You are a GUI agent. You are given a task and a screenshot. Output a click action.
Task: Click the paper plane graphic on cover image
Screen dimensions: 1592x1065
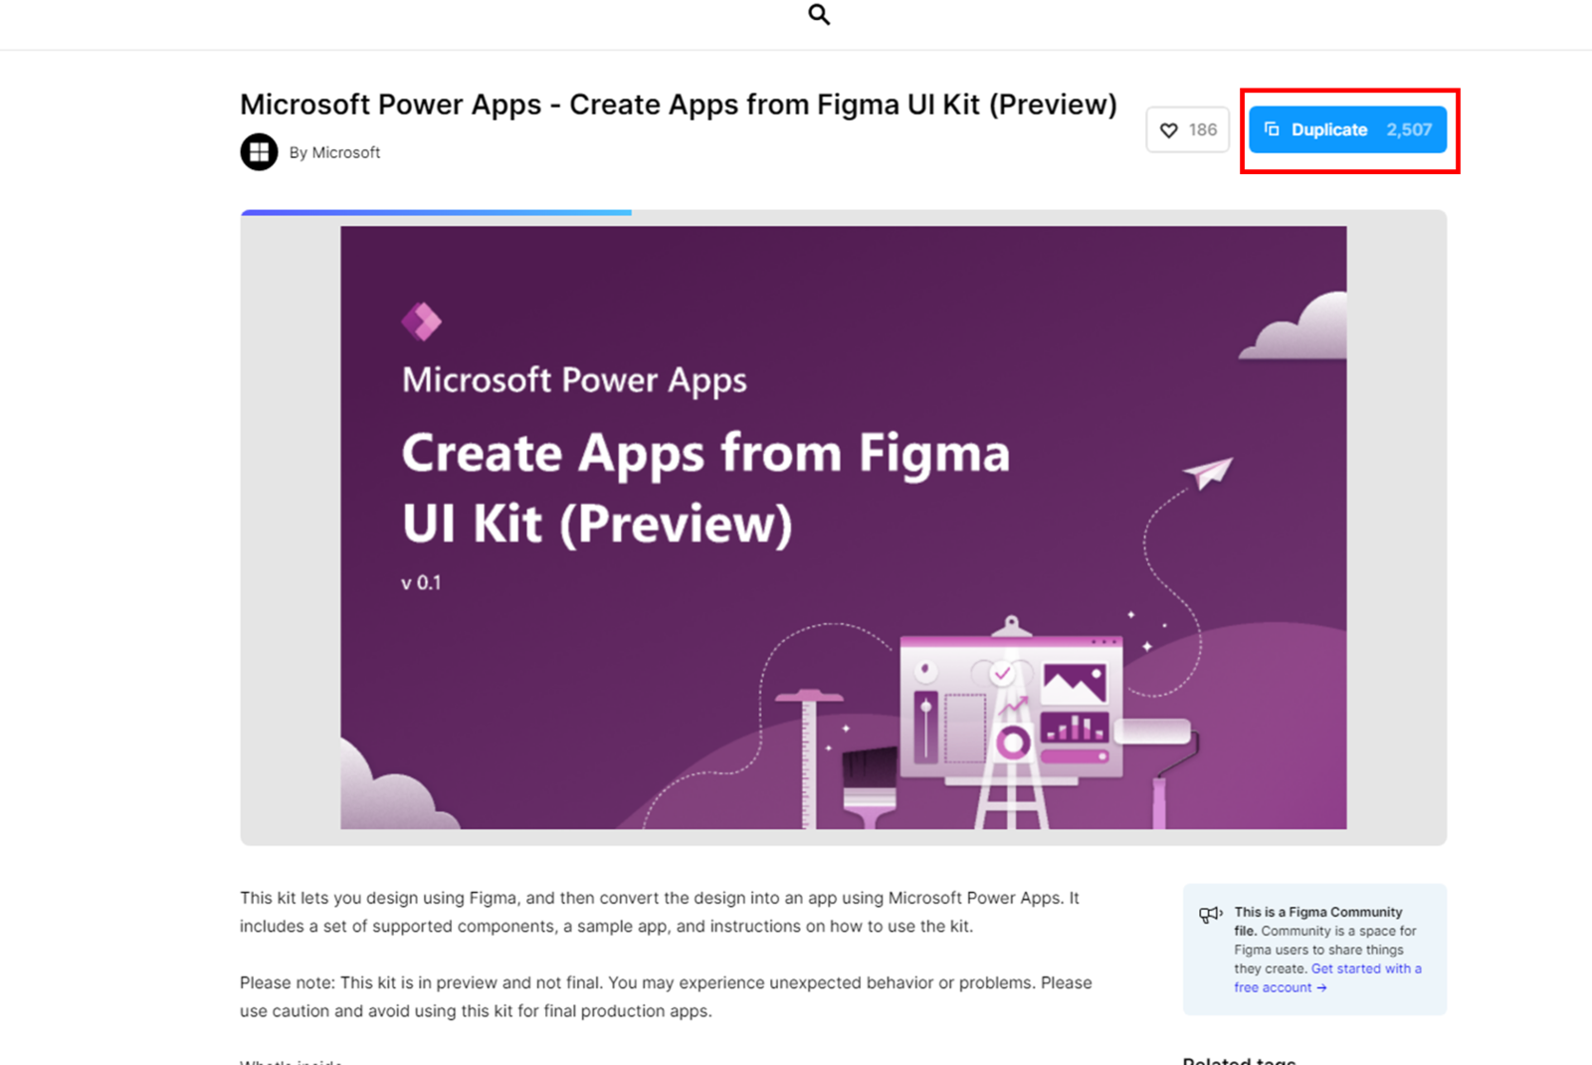[1207, 473]
